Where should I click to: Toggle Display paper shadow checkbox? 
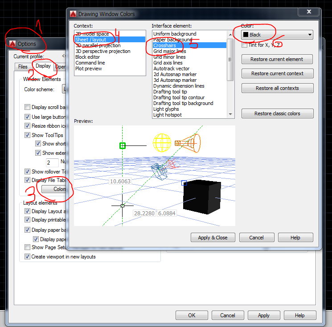point(36,239)
